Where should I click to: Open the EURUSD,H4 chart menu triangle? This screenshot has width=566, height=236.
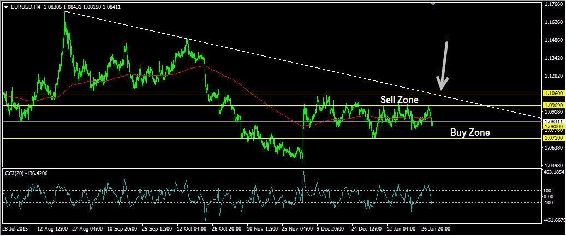(x=6, y=7)
